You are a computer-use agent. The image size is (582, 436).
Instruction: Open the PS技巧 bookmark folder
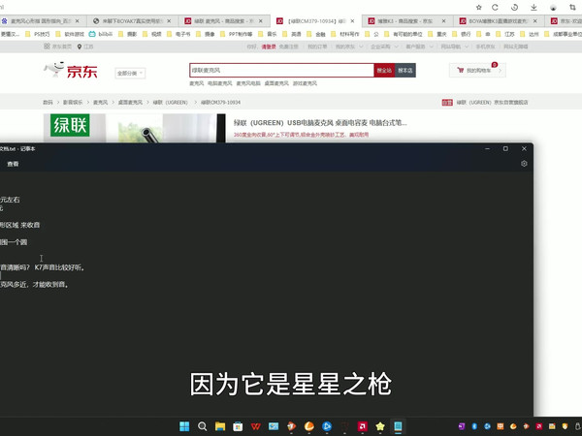tap(38, 34)
